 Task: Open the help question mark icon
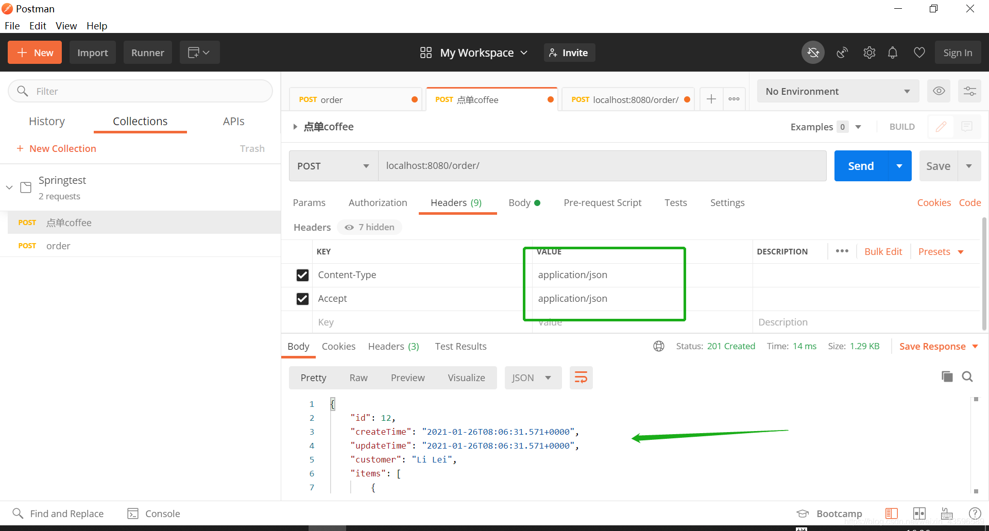coord(975,513)
